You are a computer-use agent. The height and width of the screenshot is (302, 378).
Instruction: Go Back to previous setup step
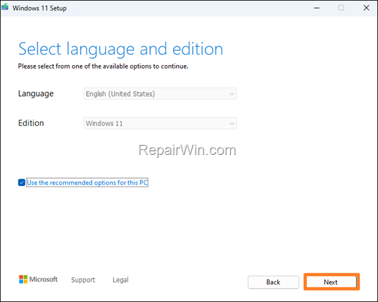(x=273, y=282)
